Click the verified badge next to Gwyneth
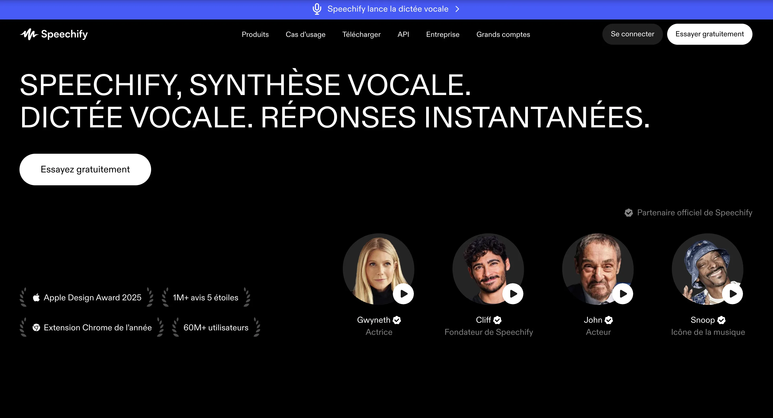Image resolution: width=773 pixels, height=418 pixels. tap(397, 320)
